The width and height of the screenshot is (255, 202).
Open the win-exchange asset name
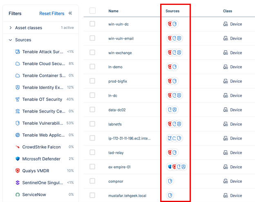pyautogui.click(x=120, y=53)
